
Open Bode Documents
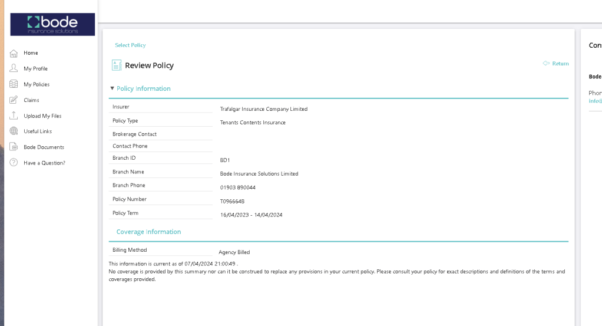coord(44,147)
